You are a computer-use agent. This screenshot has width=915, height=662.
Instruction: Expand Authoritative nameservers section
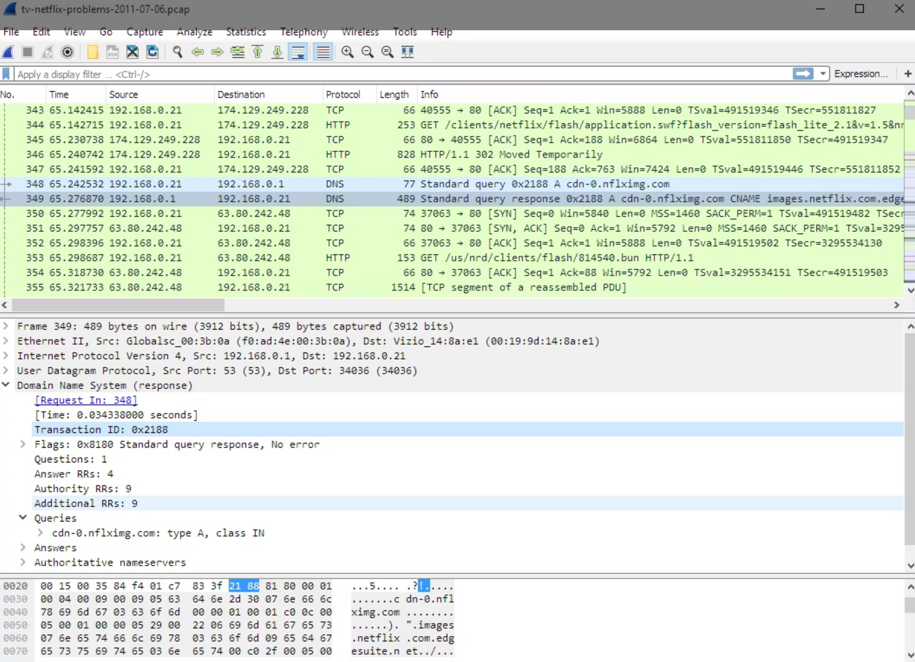pyautogui.click(x=23, y=562)
